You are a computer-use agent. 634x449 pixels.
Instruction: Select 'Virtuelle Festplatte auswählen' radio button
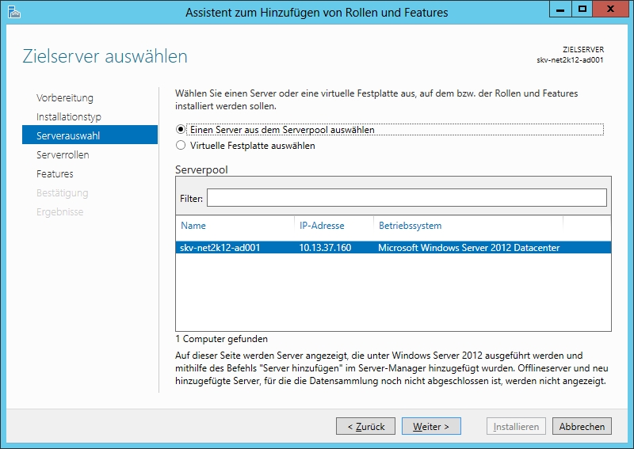(x=181, y=146)
